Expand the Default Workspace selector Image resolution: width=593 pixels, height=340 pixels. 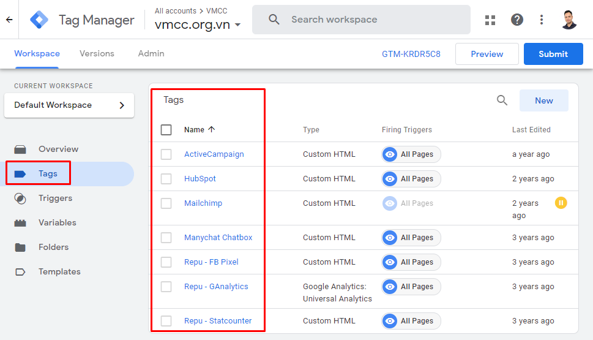pyautogui.click(x=69, y=105)
